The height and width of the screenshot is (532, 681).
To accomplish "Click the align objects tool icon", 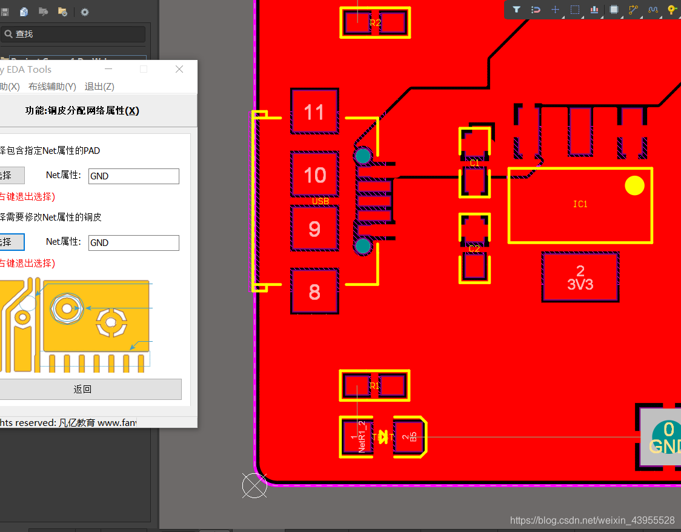I will (x=594, y=10).
